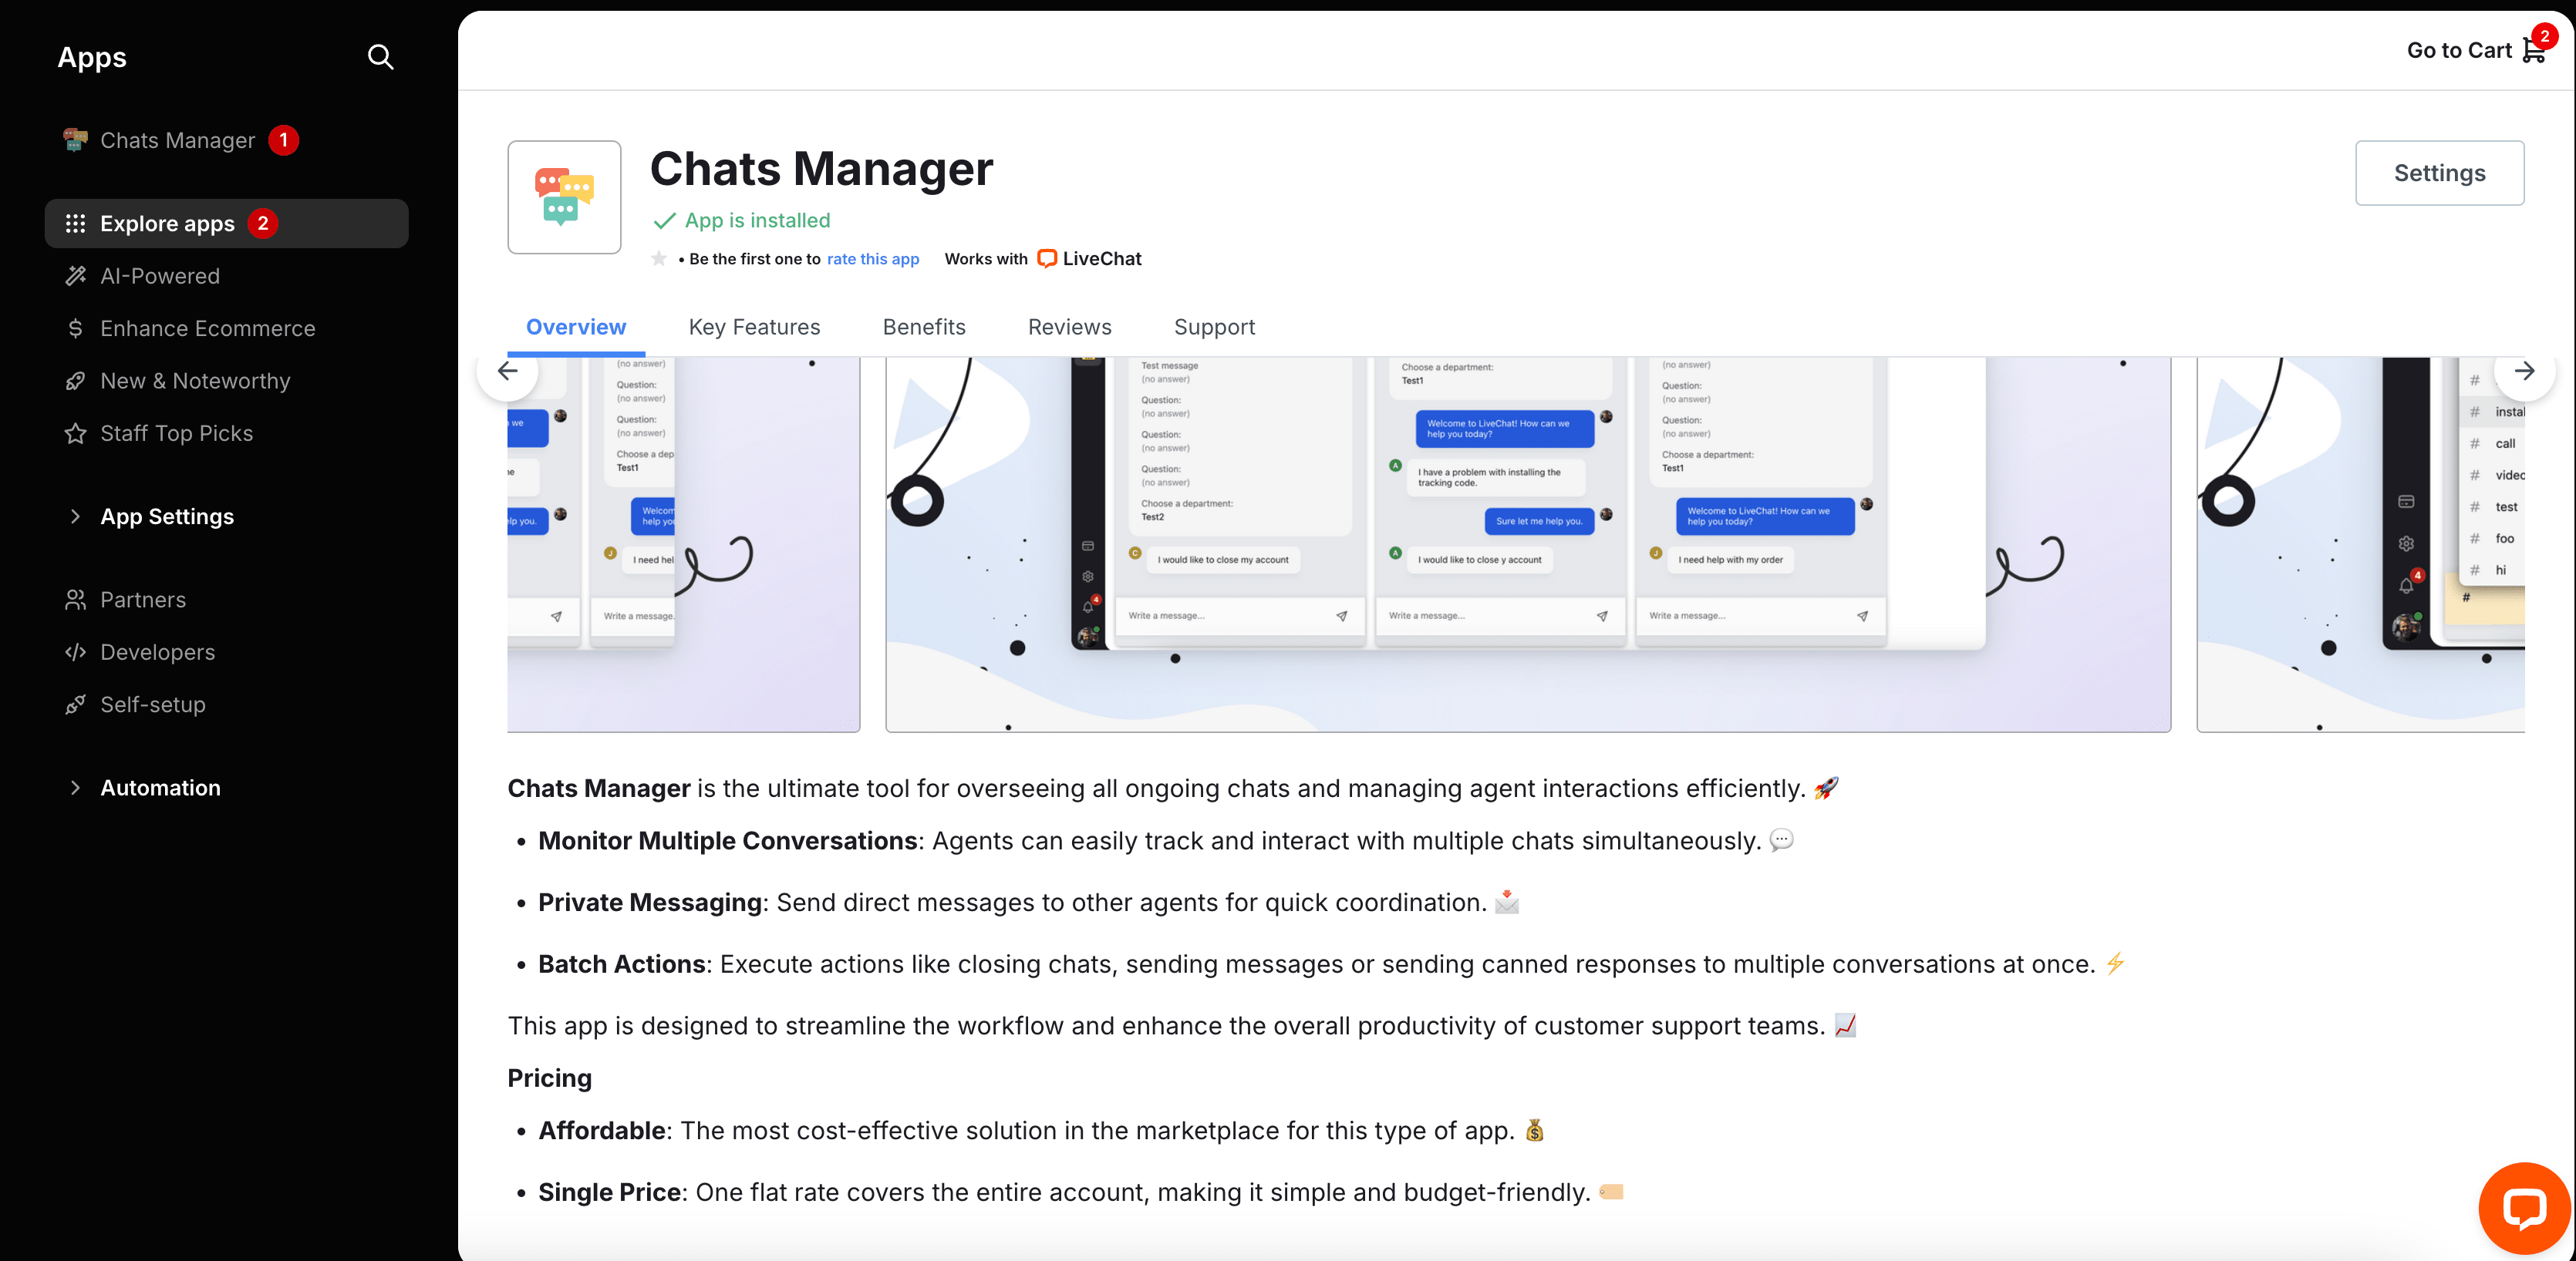The image size is (2576, 1261).
Task: Open the center carousel screenshot
Action: [x=1528, y=545]
